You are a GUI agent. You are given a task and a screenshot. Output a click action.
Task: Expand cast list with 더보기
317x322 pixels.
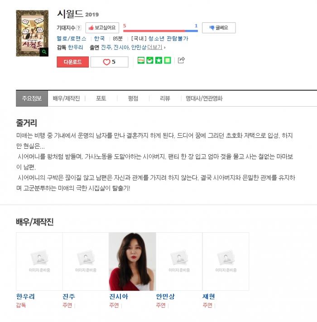coord(156,48)
